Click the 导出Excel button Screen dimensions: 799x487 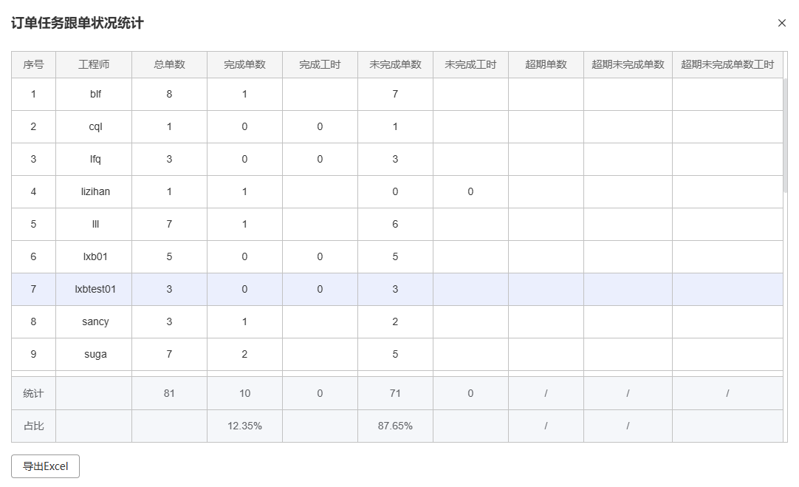(x=45, y=466)
